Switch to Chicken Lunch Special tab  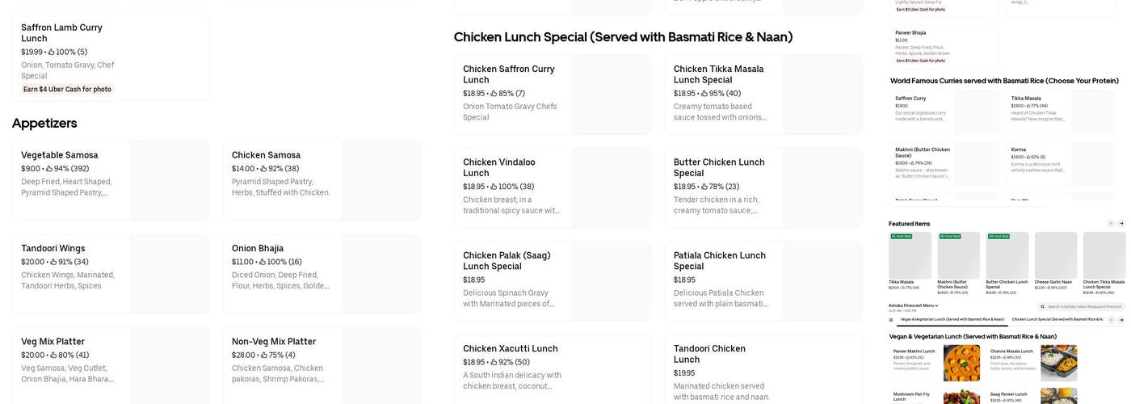pos(1058,320)
